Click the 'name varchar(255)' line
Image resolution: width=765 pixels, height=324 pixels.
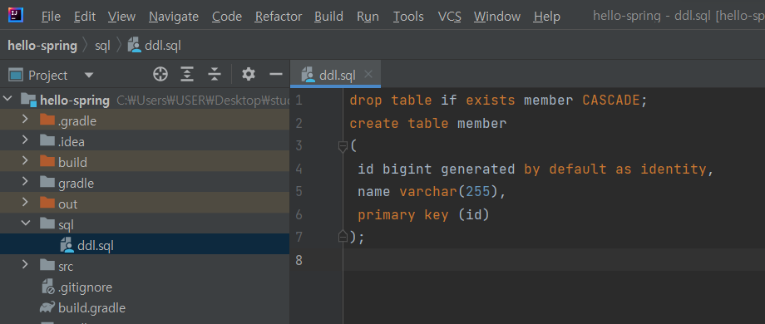(x=432, y=191)
